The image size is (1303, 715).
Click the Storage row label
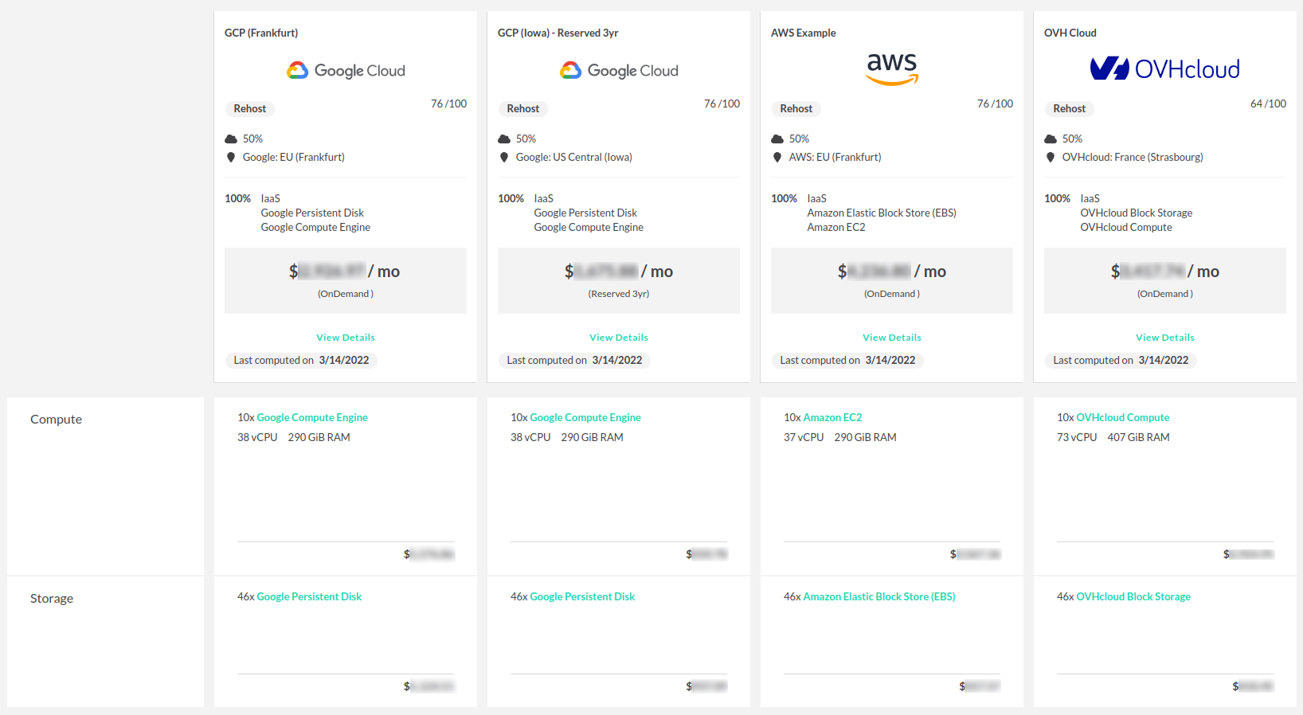(x=52, y=599)
